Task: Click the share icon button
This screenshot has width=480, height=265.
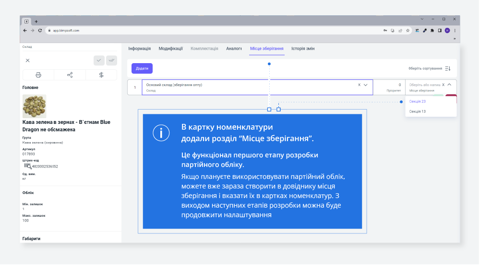Action: [70, 75]
